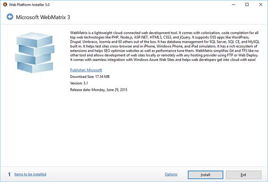The width and height of the screenshot is (268, 182).
Task: Click the WebMatrix description paragraph
Action: tap(165, 46)
